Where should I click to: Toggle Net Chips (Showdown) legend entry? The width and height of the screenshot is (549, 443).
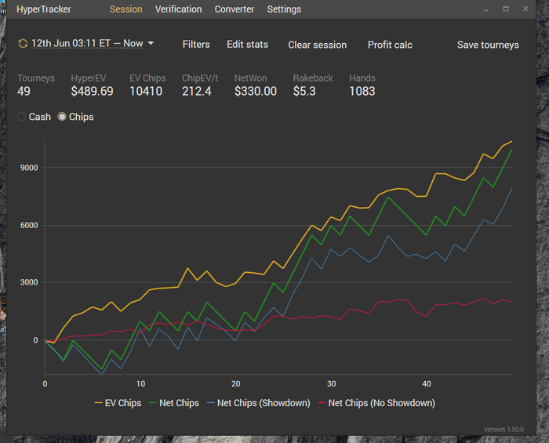click(x=259, y=403)
